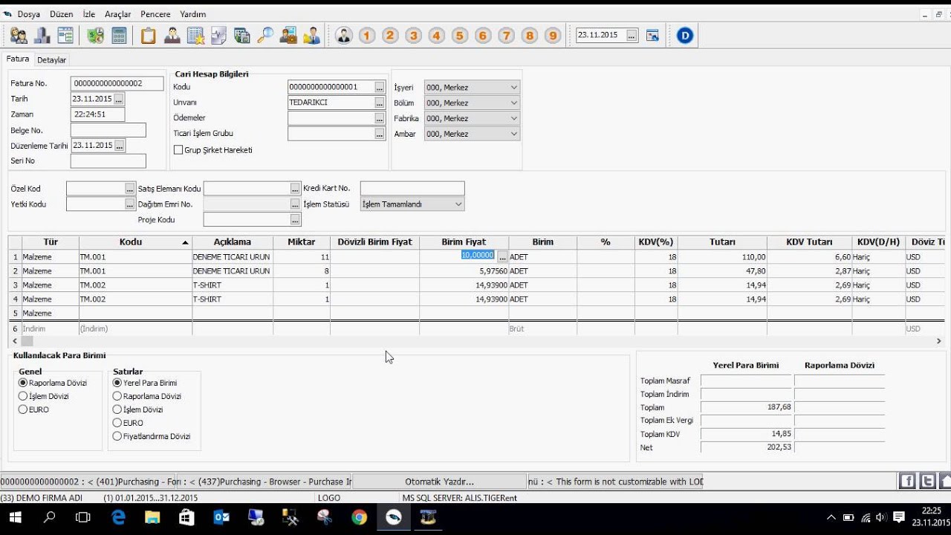Image resolution: width=951 pixels, height=535 pixels.
Task: Enable the Grup Şirket Hareketi checkbox
Action: (x=178, y=150)
